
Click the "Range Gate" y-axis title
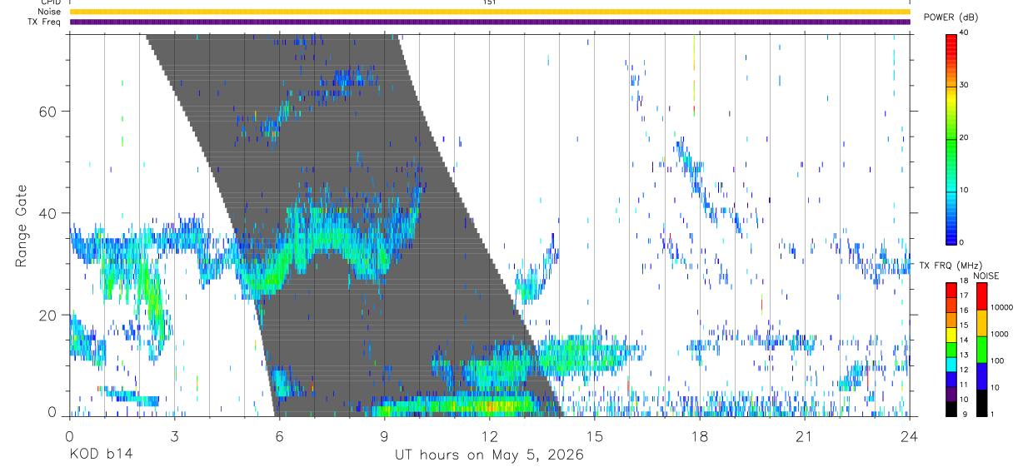click(20, 226)
